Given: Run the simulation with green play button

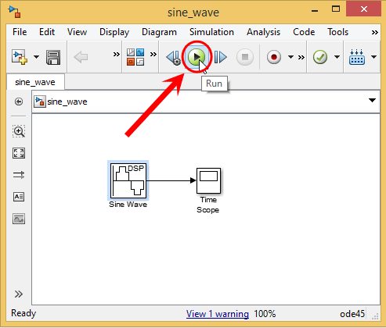Looking at the screenshot, I should pos(197,57).
